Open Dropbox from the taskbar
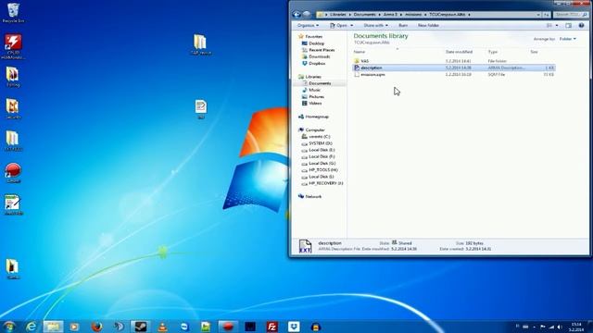593x333 pixels. (294, 327)
